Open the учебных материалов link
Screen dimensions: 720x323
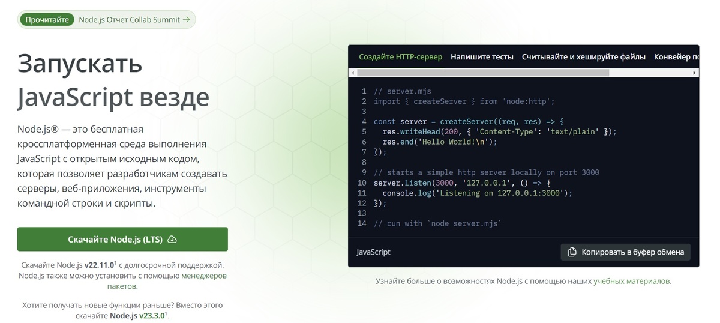632,281
